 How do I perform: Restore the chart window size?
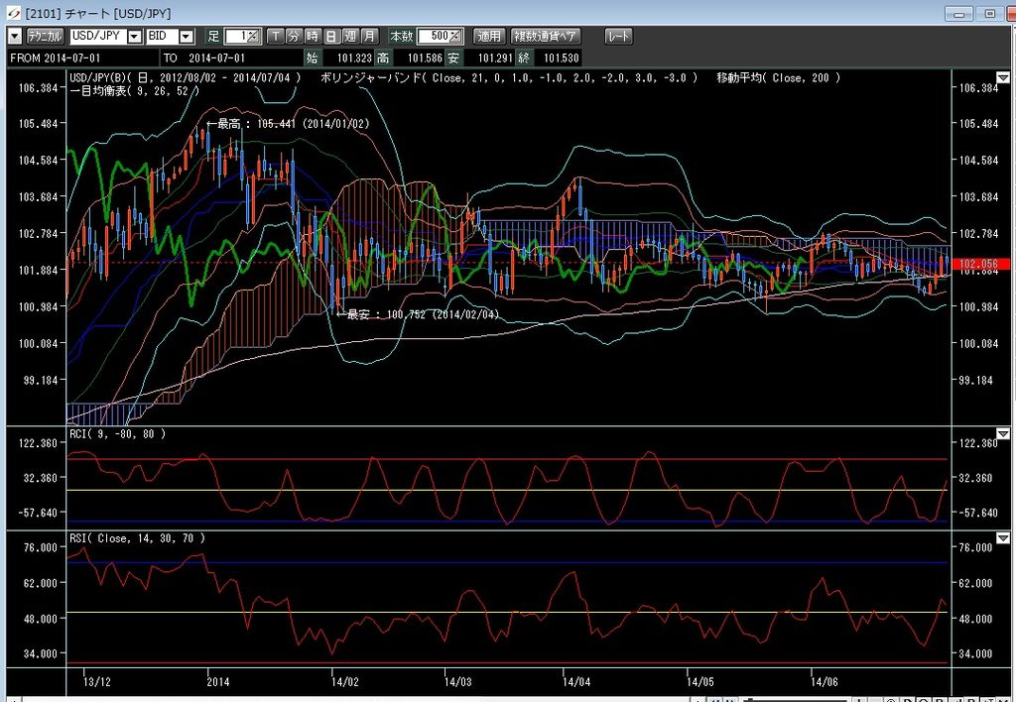(x=989, y=13)
